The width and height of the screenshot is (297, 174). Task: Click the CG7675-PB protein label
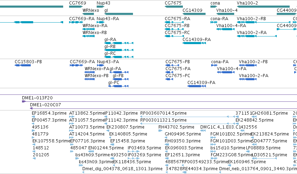point(178,62)
